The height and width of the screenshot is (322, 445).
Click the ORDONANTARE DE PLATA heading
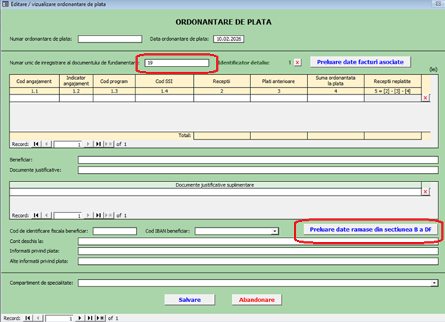[224, 22]
